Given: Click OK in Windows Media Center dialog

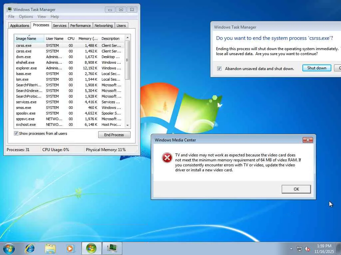Looking at the screenshot, I should click(x=296, y=189).
